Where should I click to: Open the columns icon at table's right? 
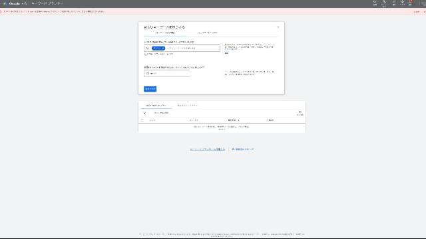tap(300, 113)
